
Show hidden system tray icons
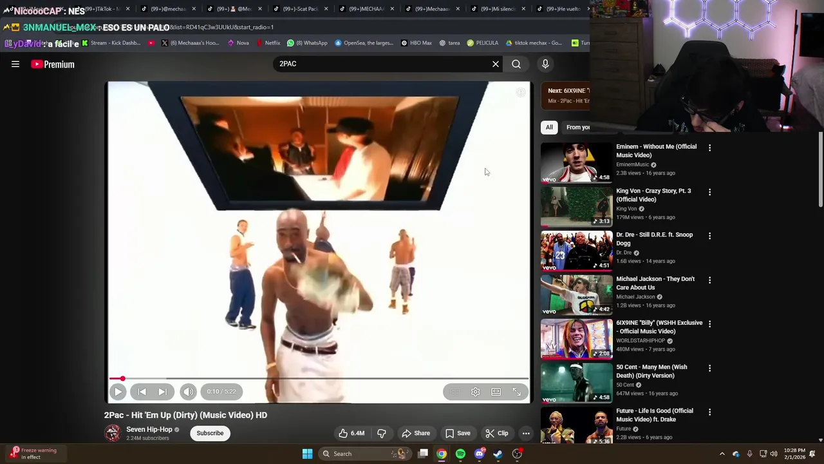[722, 454]
